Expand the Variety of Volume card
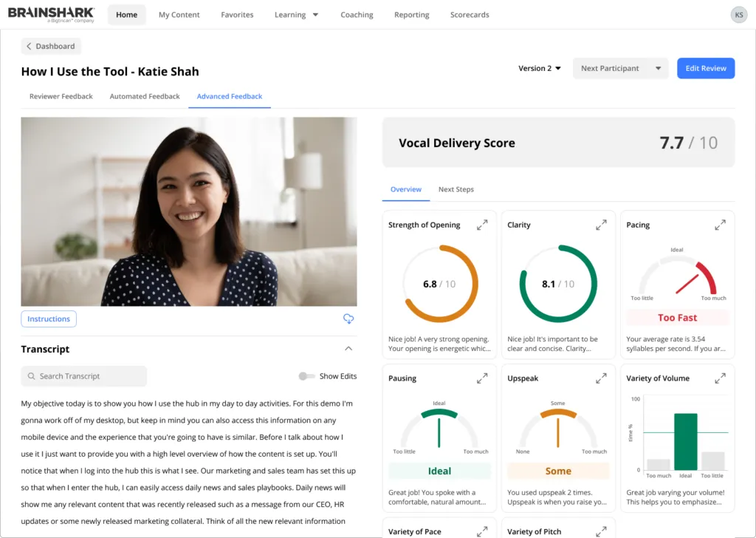This screenshot has height=538, width=756. click(720, 378)
